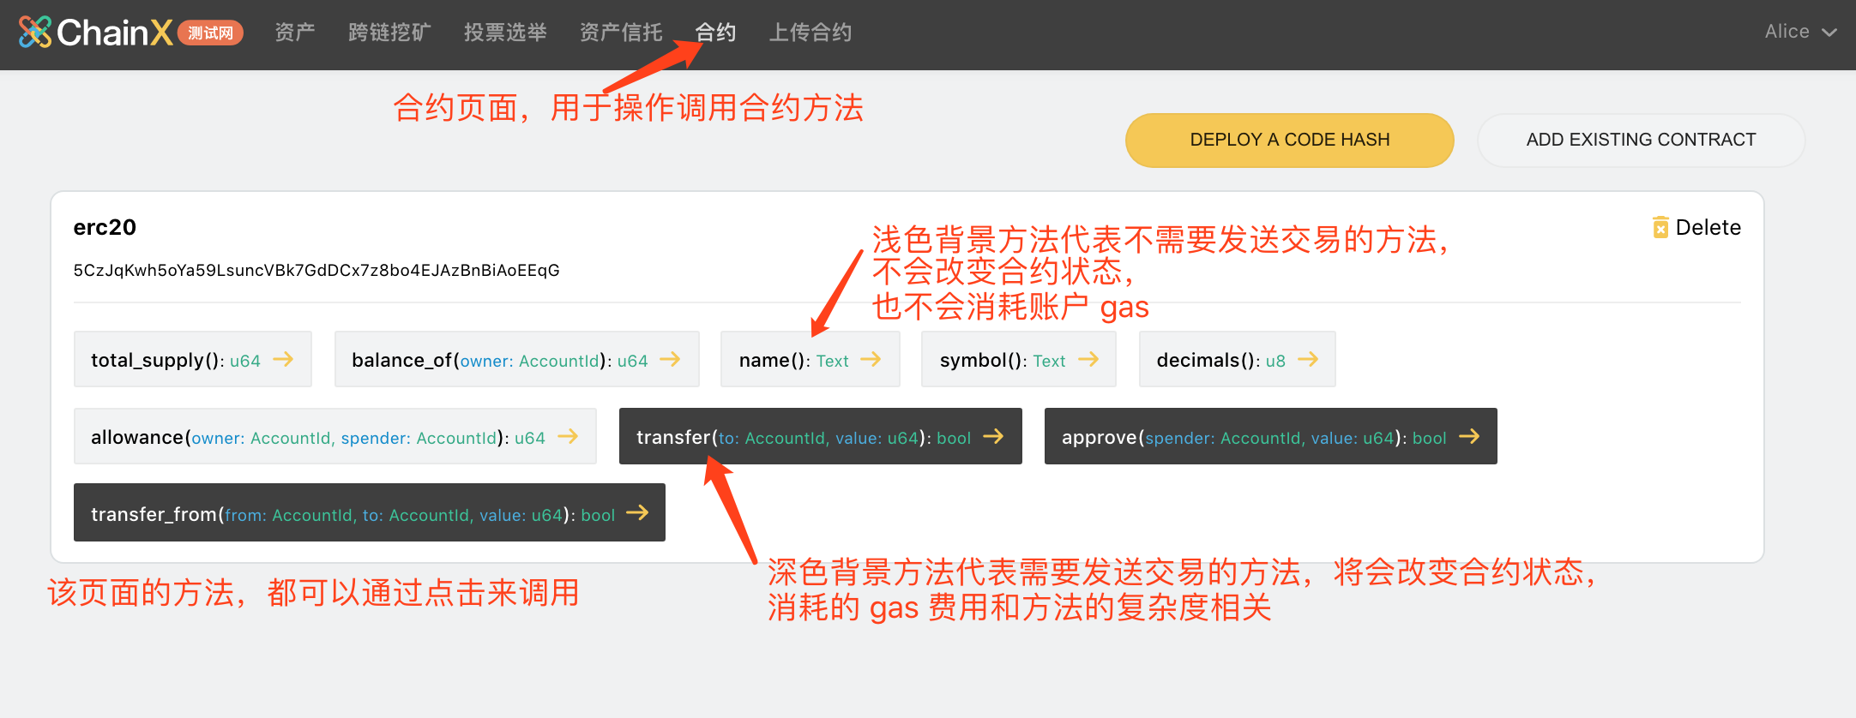
Task: Select the 合约 contract tab
Action: 715,33
